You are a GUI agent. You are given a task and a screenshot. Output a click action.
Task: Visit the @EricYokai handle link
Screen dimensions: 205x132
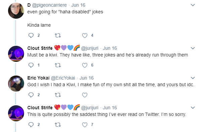coord(63,78)
